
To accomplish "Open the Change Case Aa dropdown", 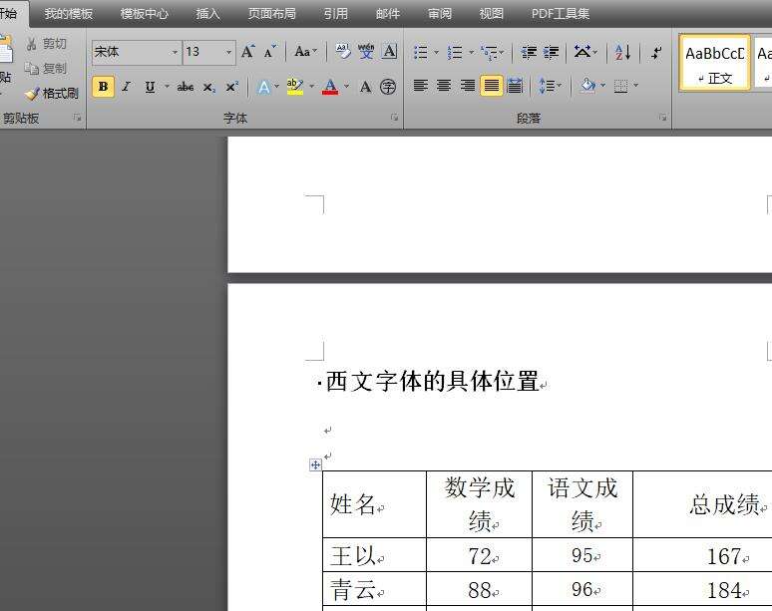I will [306, 51].
